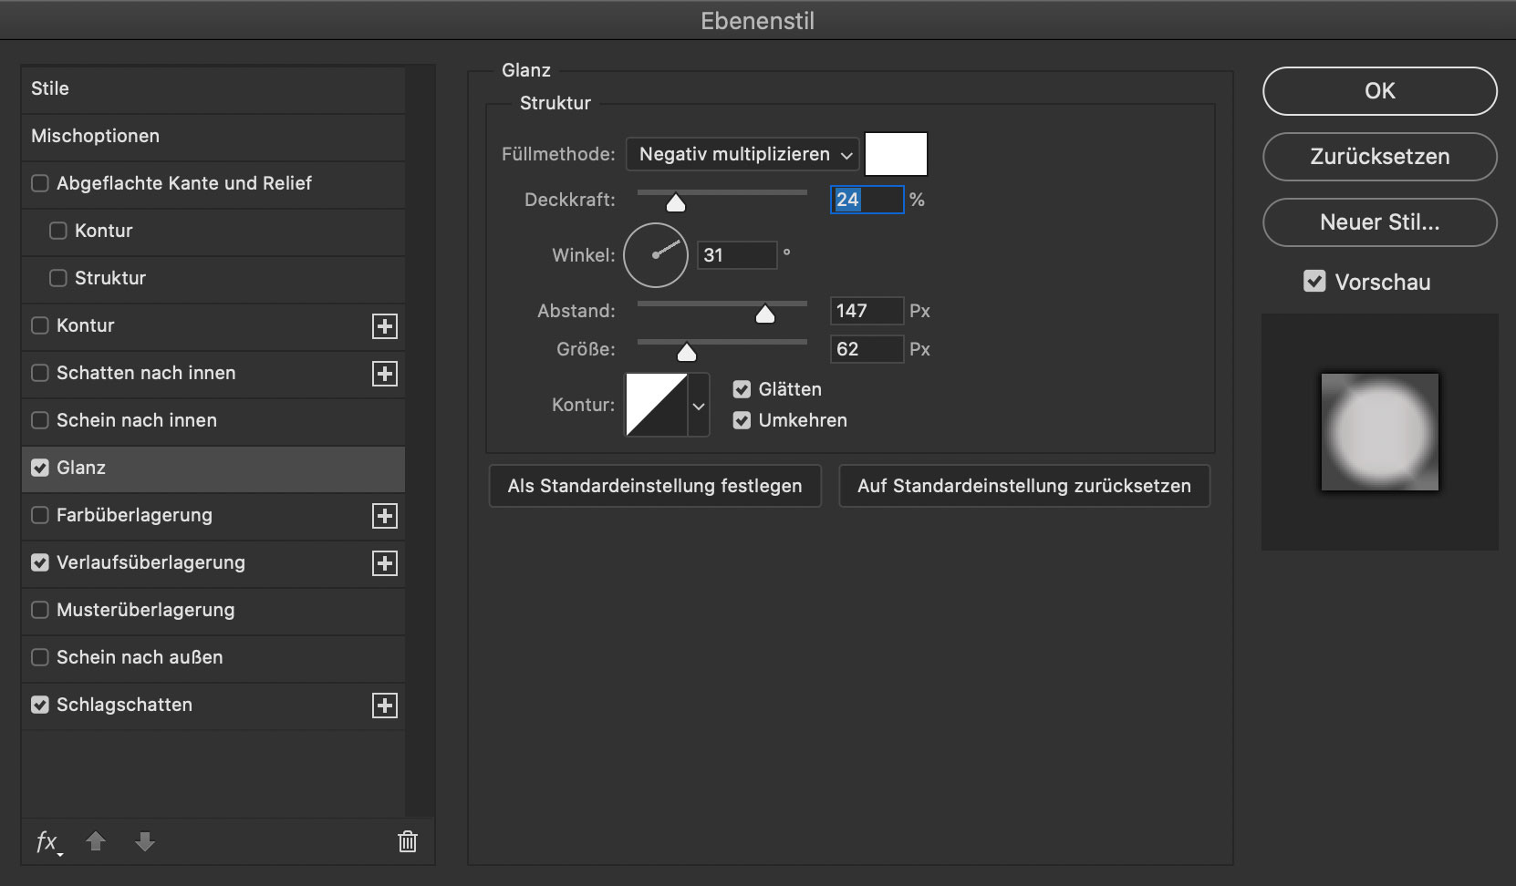Click the Zurücksetzen button
This screenshot has height=886, width=1516.
click(1379, 157)
